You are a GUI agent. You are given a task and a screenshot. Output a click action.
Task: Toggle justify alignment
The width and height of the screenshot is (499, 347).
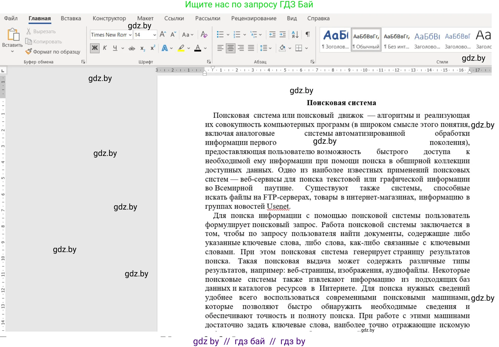[x=251, y=48]
